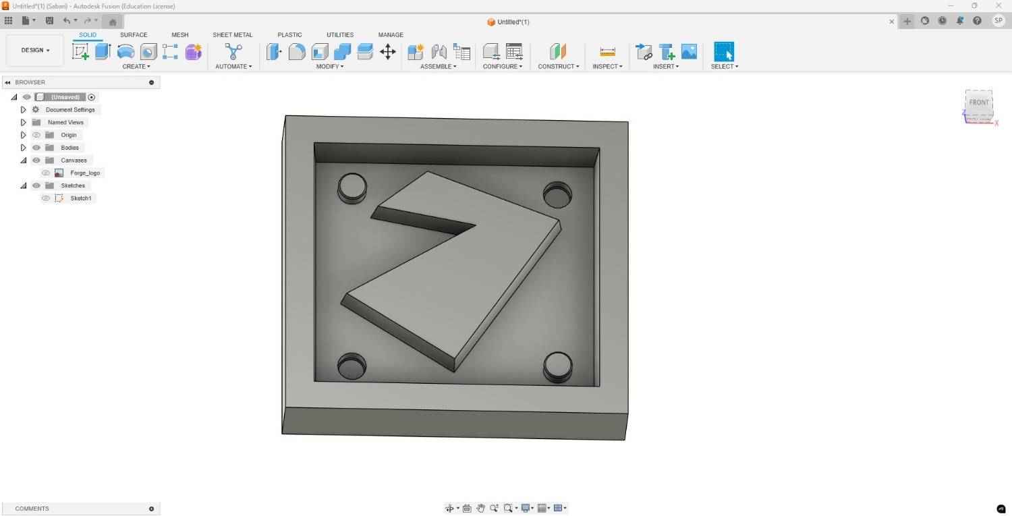The image size is (1012, 516).
Task: Toggle visibility of the Unsaved root component
Action: (x=27, y=97)
